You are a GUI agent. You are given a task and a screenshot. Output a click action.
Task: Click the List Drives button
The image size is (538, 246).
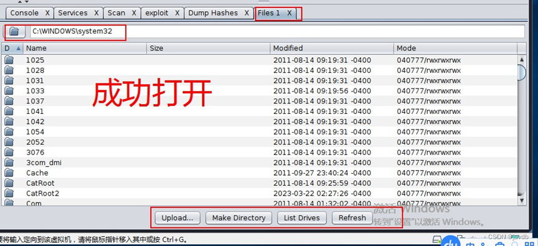(302, 218)
